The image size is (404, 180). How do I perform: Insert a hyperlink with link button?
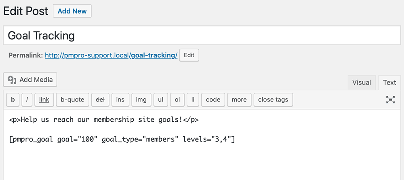(x=44, y=100)
